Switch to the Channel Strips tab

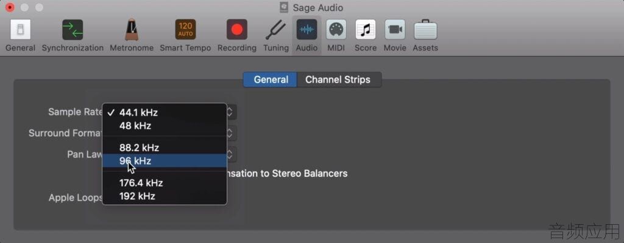(x=339, y=80)
